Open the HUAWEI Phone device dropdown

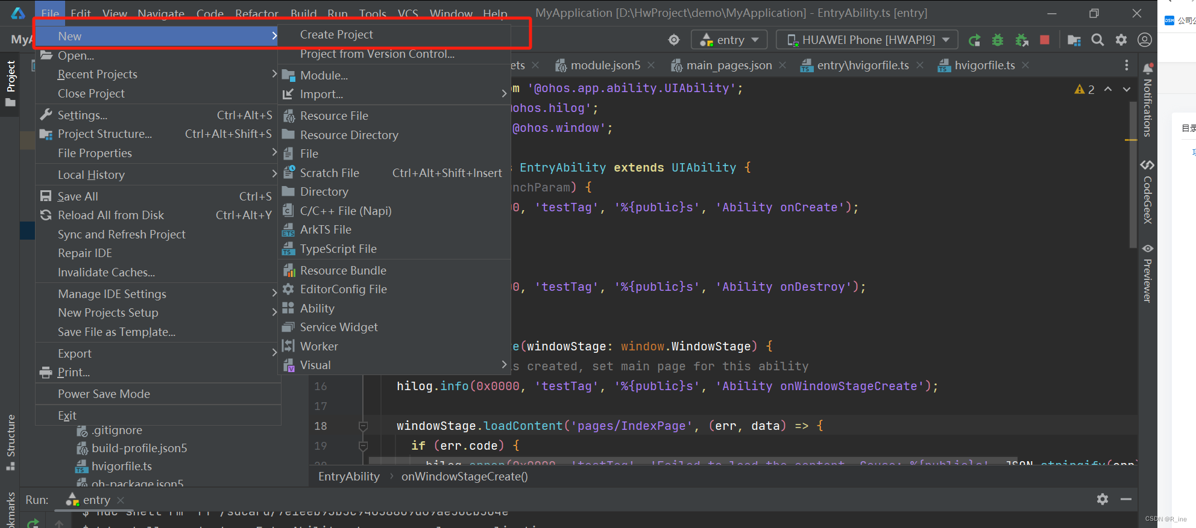867,40
